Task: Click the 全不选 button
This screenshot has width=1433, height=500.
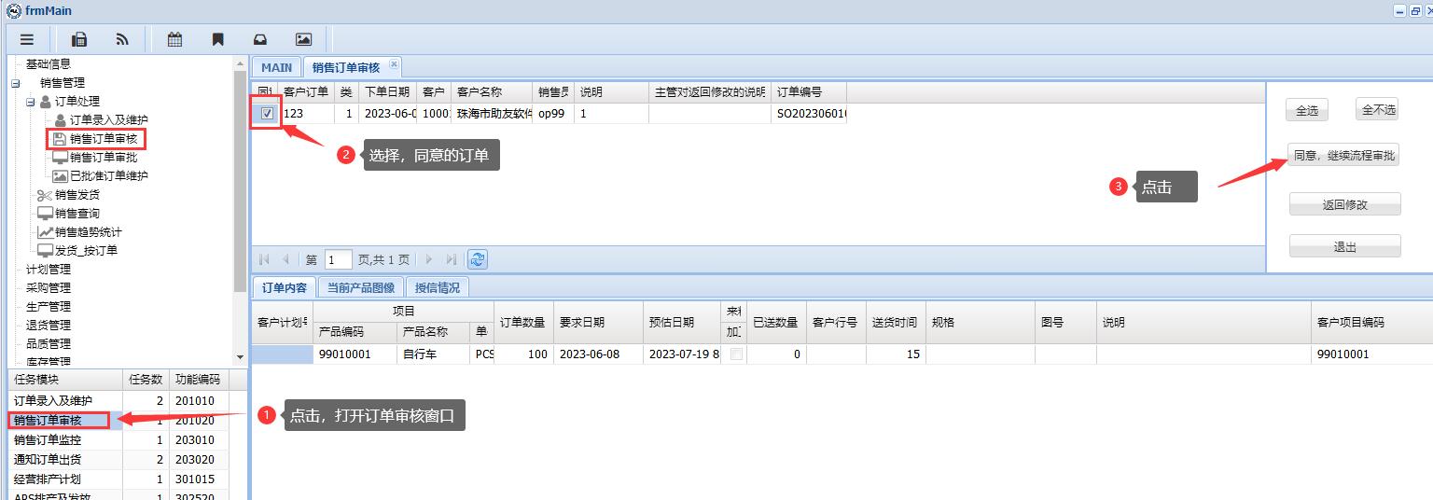Action: [x=1378, y=110]
